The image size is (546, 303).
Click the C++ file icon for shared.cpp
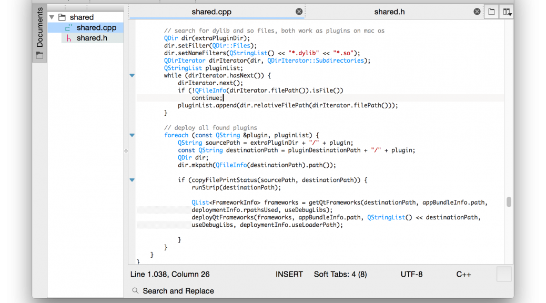[x=69, y=28]
